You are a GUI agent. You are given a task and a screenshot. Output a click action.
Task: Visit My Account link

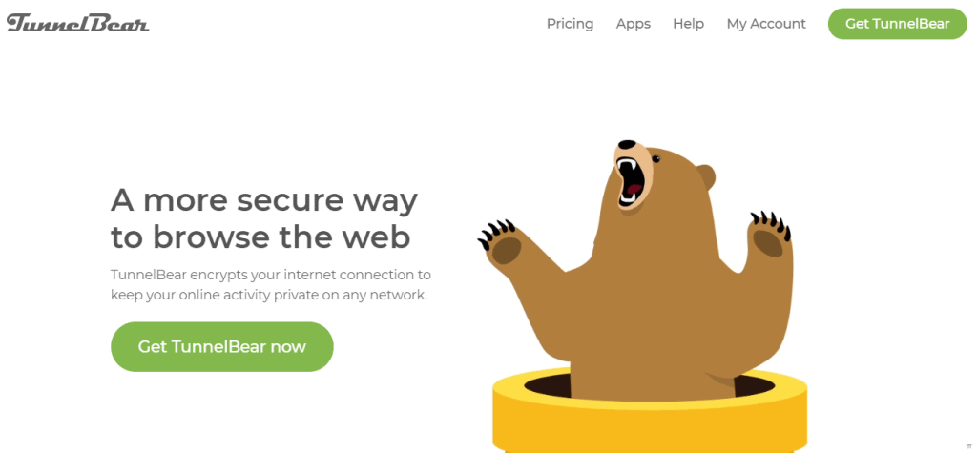pyautogui.click(x=766, y=24)
